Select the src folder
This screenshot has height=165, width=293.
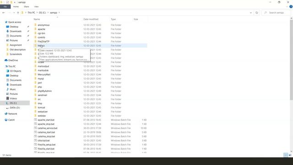tap(39, 99)
